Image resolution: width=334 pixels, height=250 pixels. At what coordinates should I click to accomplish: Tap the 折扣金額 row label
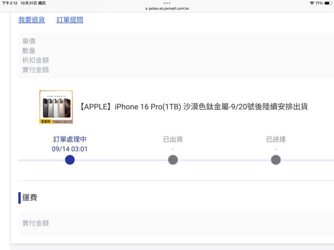[x=35, y=60]
